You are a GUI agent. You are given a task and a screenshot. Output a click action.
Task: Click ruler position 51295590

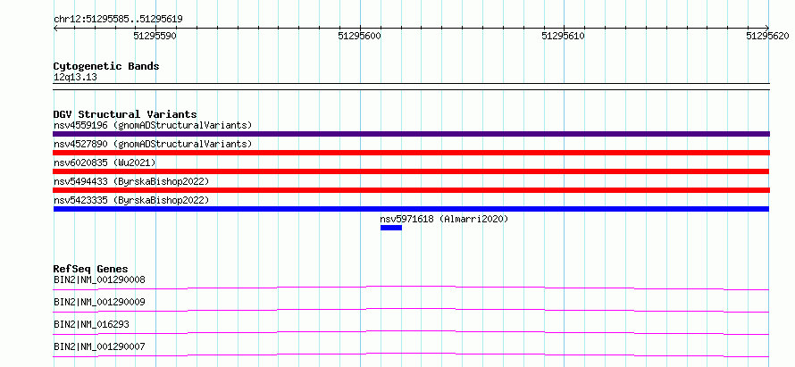pos(155,36)
